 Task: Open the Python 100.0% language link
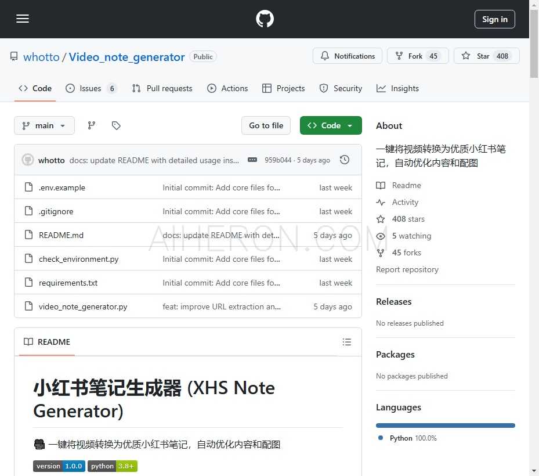click(x=407, y=438)
